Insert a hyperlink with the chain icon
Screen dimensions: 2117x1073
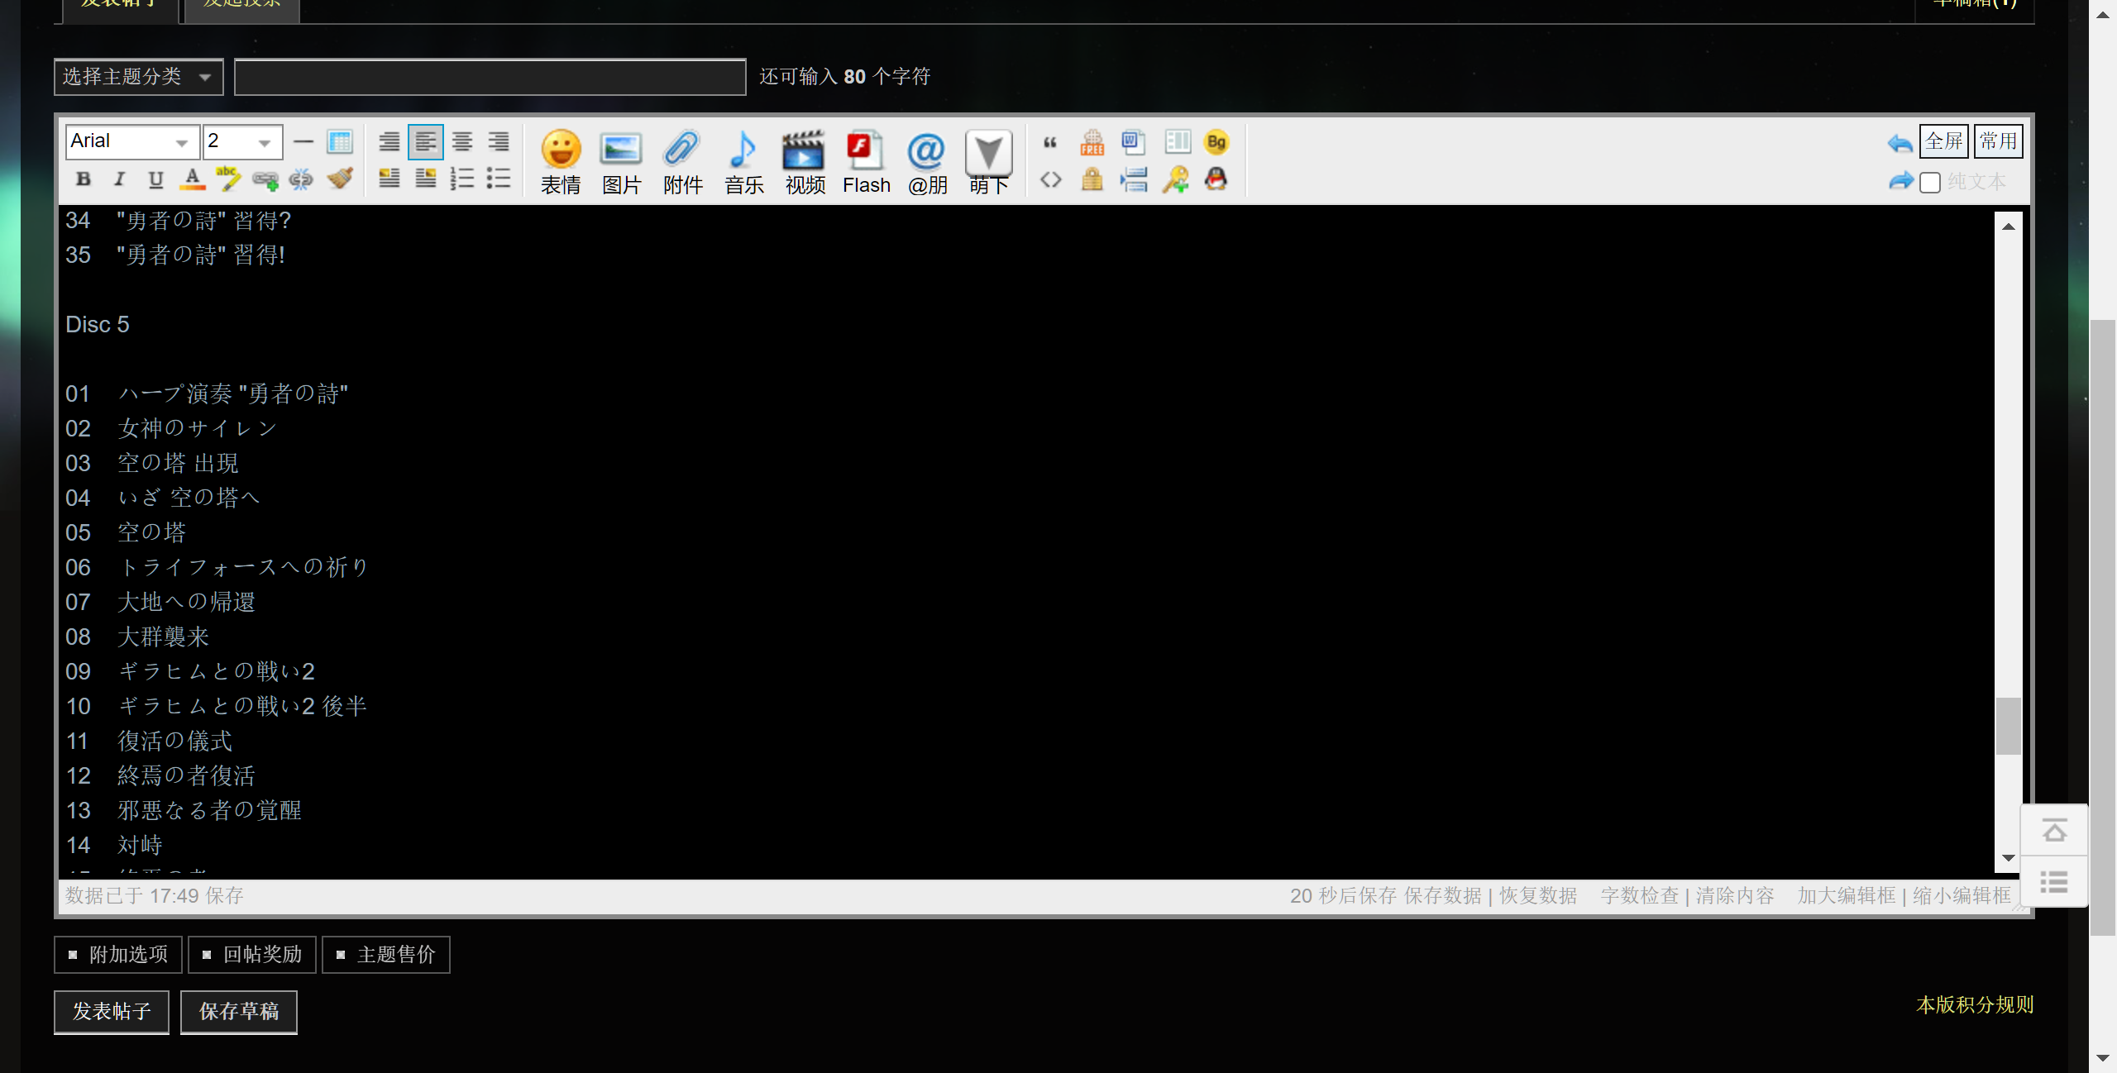click(265, 179)
